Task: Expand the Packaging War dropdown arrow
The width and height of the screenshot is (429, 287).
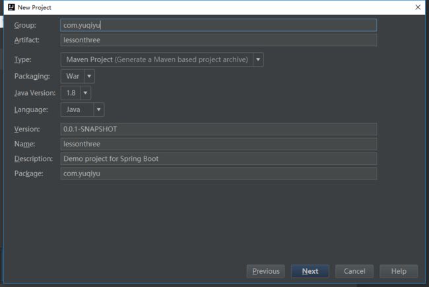Action: point(89,77)
